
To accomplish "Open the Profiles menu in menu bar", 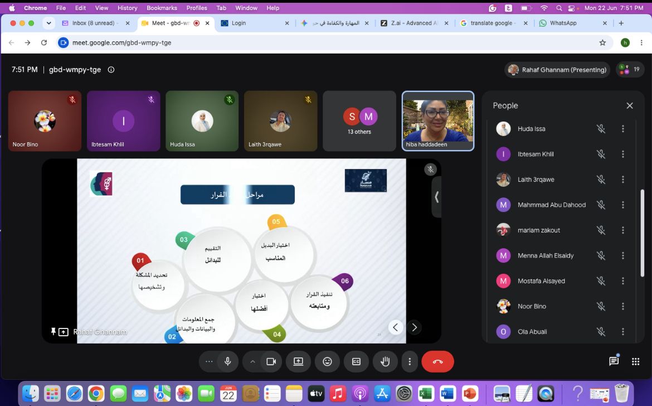I will [x=197, y=8].
